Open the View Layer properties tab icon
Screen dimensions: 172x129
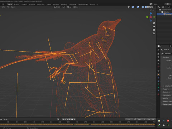(158, 60)
